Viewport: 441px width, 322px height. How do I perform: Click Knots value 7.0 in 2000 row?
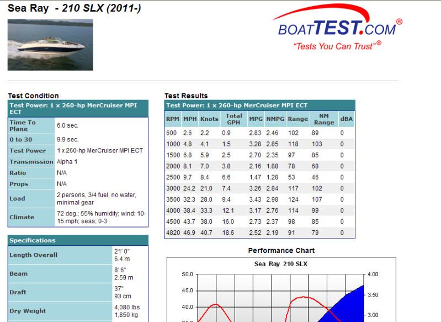pos(204,166)
